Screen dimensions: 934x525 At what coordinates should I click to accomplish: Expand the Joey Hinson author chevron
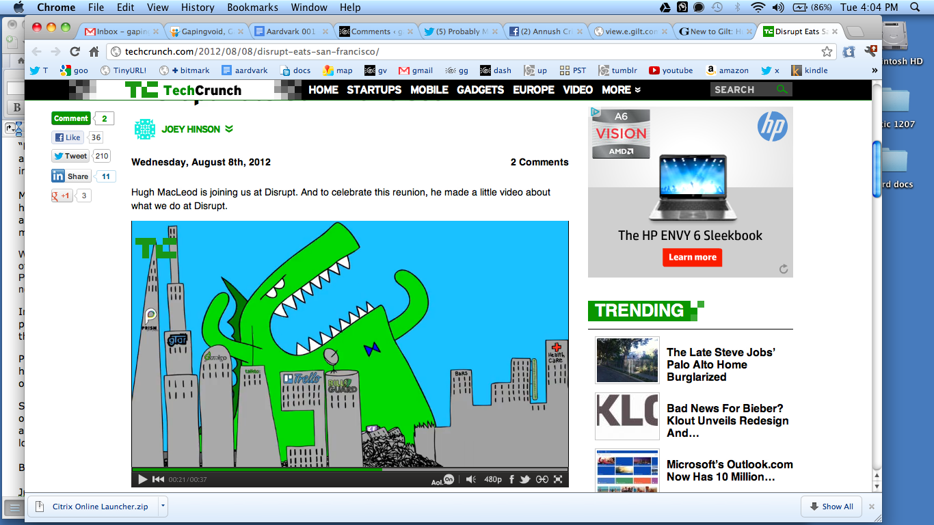tap(229, 129)
